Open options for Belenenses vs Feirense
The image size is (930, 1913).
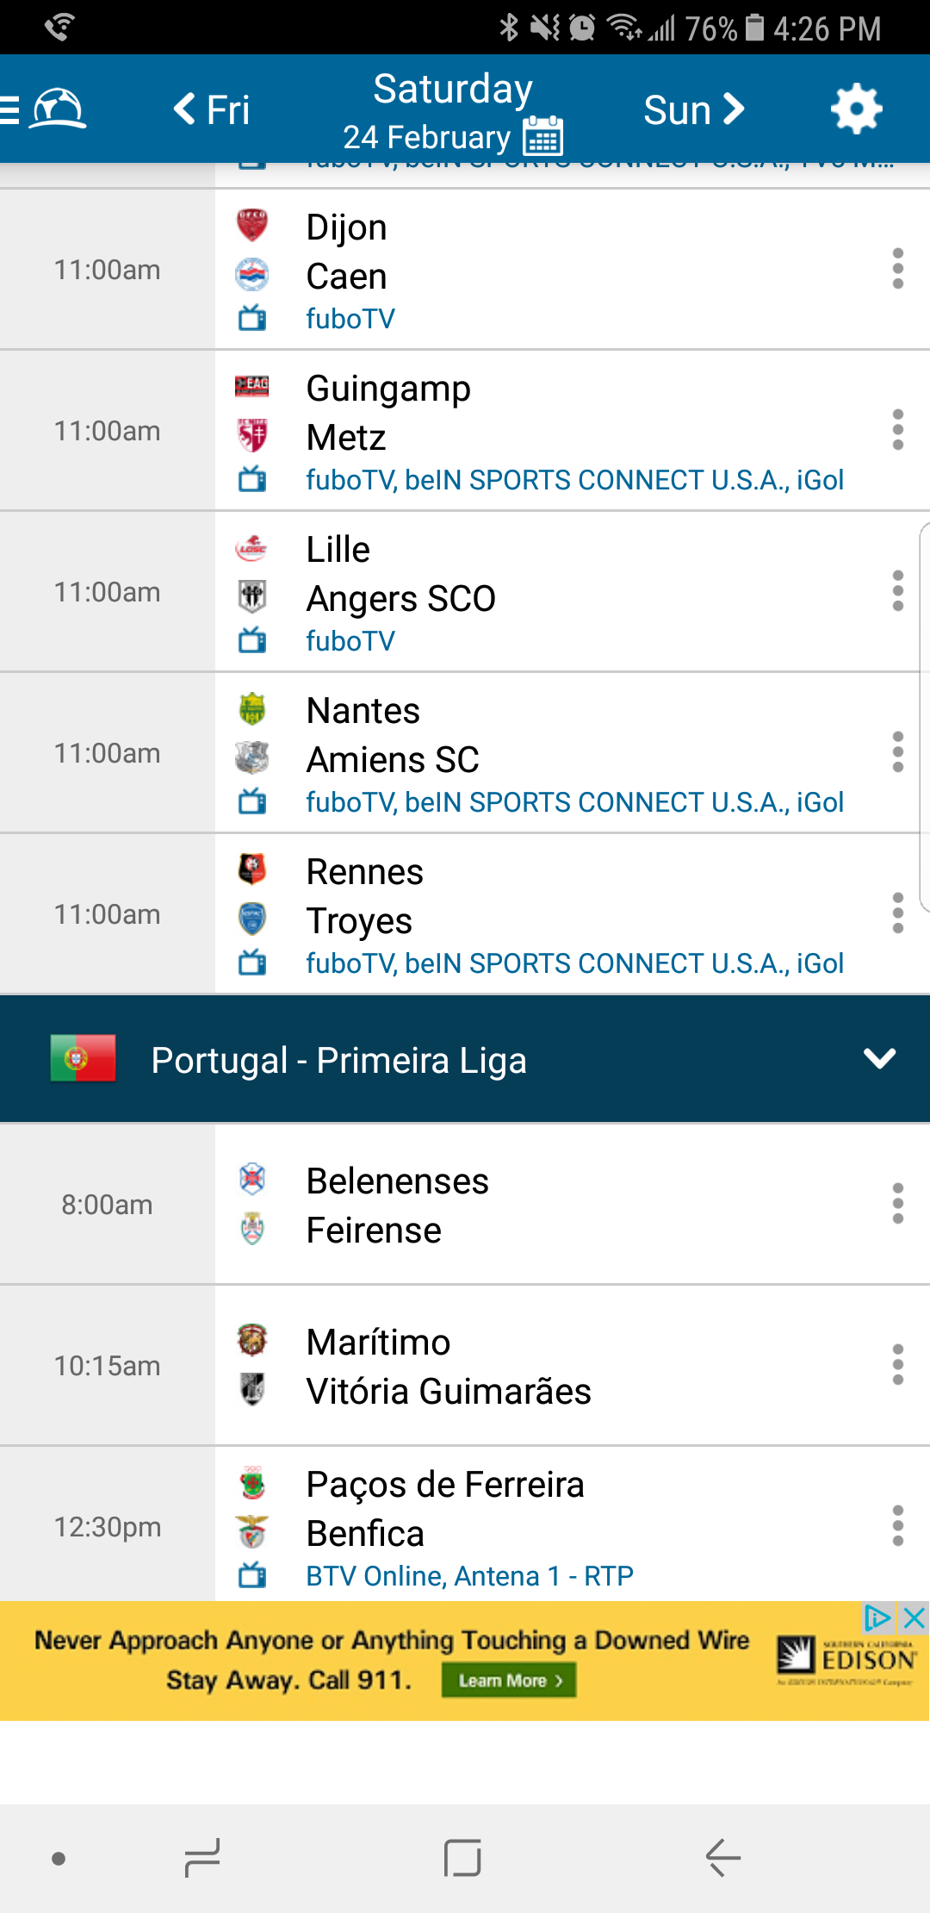tap(897, 1204)
